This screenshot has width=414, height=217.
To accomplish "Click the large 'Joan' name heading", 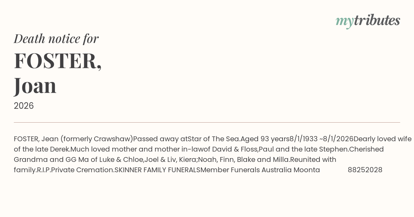I will coord(35,85).
